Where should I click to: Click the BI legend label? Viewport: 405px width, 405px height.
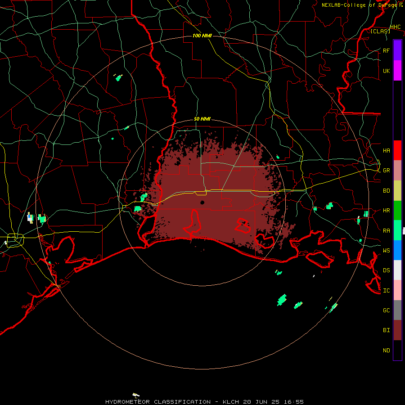click(386, 330)
